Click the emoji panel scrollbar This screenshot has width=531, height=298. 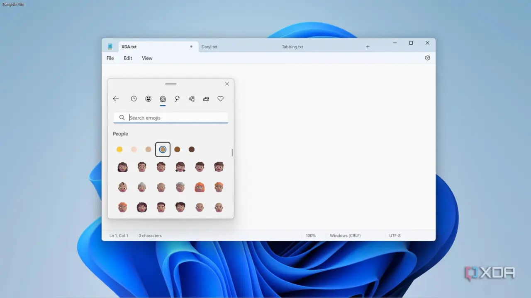(x=232, y=152)
